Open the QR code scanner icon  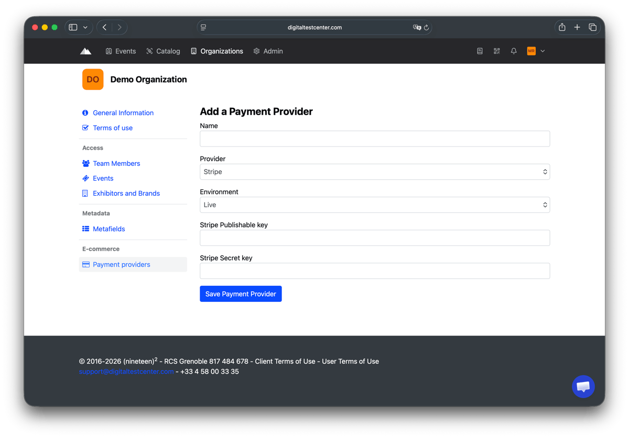(496, 51)
